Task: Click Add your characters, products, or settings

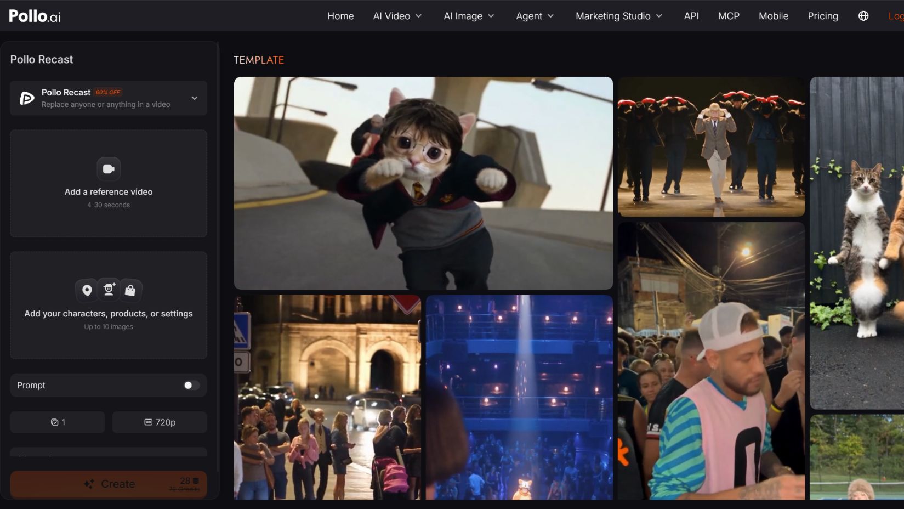Action: click(109, 306)
